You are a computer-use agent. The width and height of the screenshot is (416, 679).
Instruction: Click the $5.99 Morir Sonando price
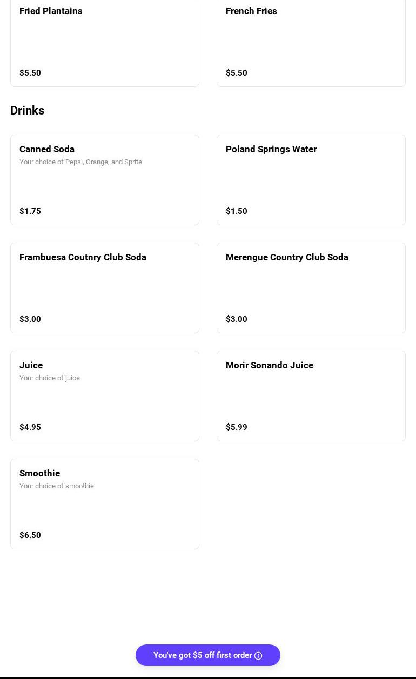click(x=237, y=427)
